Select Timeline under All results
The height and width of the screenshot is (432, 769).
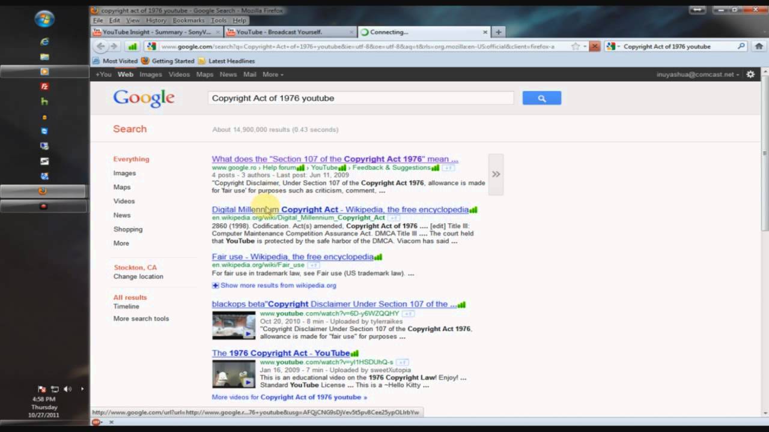click(126, 307)
